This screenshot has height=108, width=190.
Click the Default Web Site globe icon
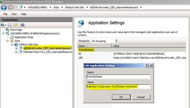pyautogui.click(x=16, y=45)
